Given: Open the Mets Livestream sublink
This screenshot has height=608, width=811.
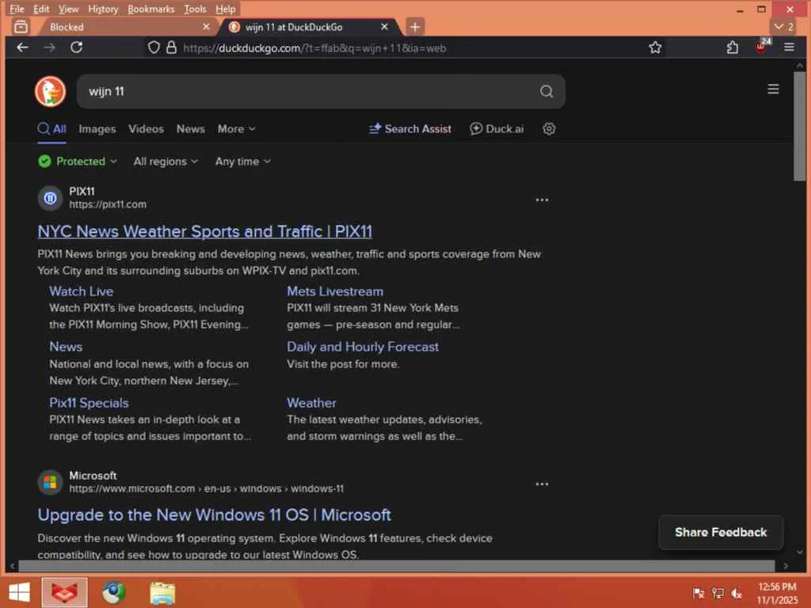Looking at the screenshot, I should pos(335,291).
